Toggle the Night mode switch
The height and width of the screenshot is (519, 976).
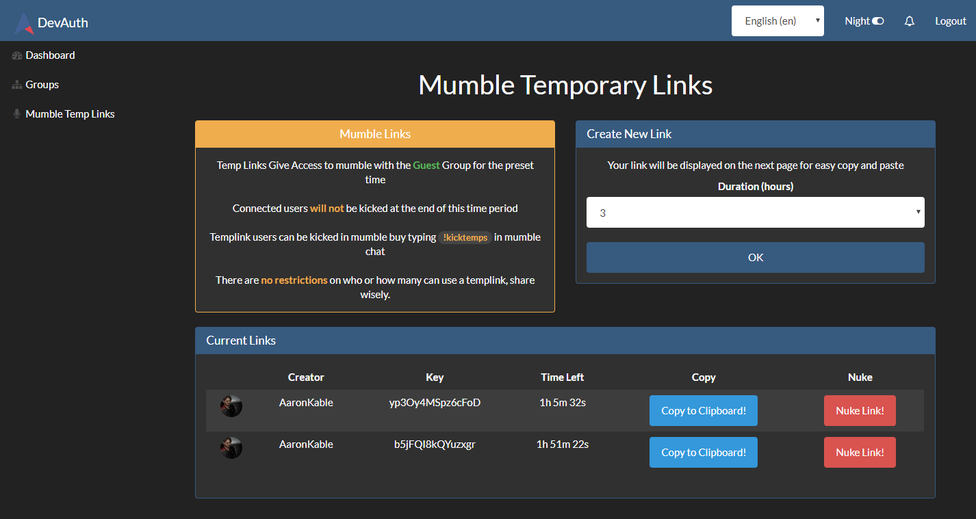[x=877, y=21]
